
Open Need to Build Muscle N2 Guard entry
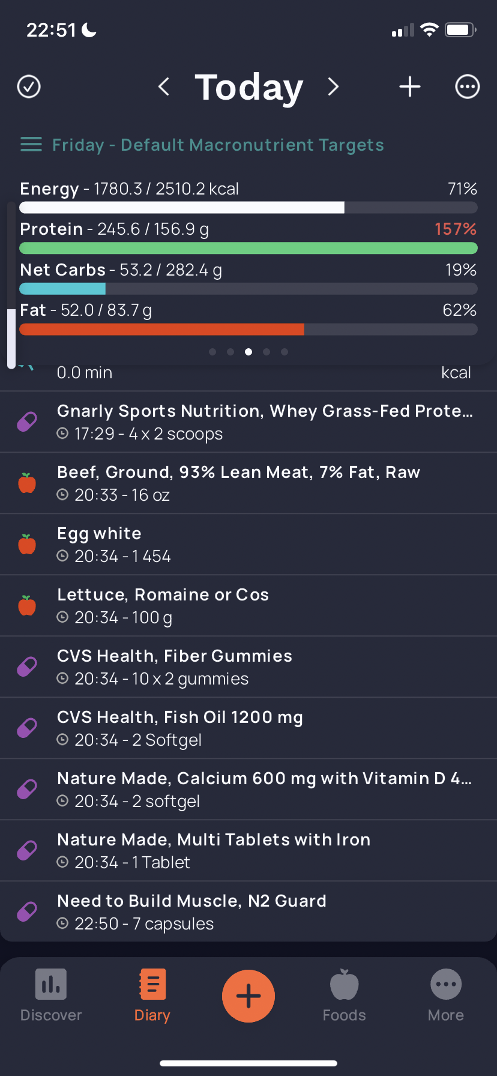[x=248, y=911]
